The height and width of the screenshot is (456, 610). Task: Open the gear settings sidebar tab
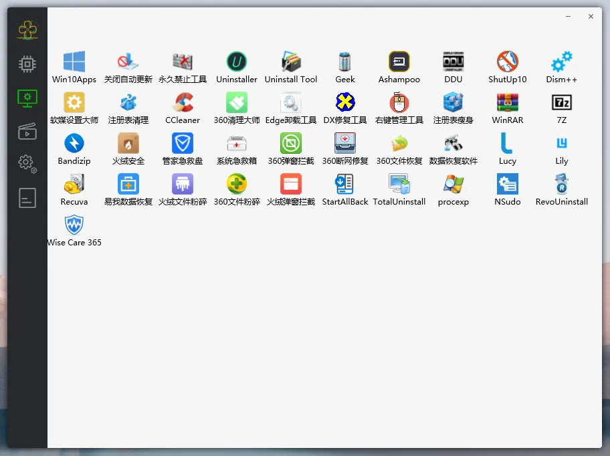click(x=27, y=163)
